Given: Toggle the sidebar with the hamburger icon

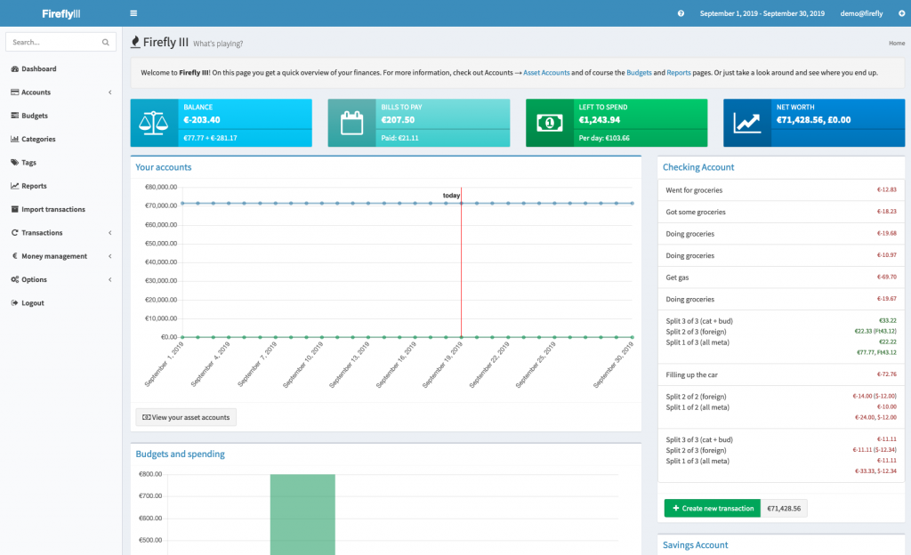Looking at the screenshot, I should (133, 13).
